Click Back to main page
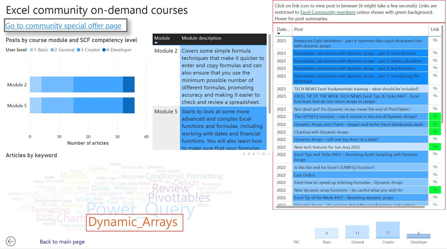The width and height of the screenshot is (447, 249). click(62, 242)
